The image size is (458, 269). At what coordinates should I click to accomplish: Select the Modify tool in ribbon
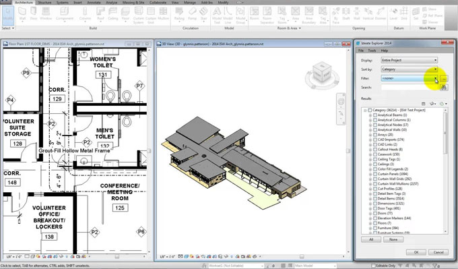(x=8, y=15)
